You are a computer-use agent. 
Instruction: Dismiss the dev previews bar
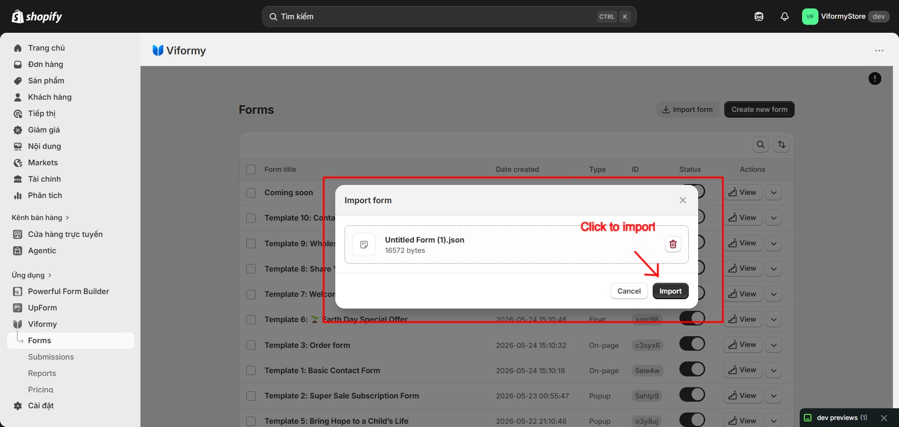pos(884,418)
